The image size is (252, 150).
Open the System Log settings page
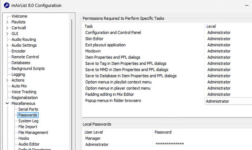[x=28, y=121]
